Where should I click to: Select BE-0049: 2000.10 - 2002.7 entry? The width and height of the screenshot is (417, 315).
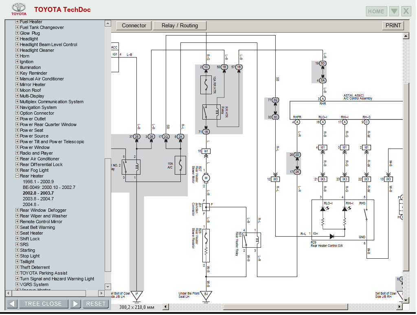(x=49, y=187)
